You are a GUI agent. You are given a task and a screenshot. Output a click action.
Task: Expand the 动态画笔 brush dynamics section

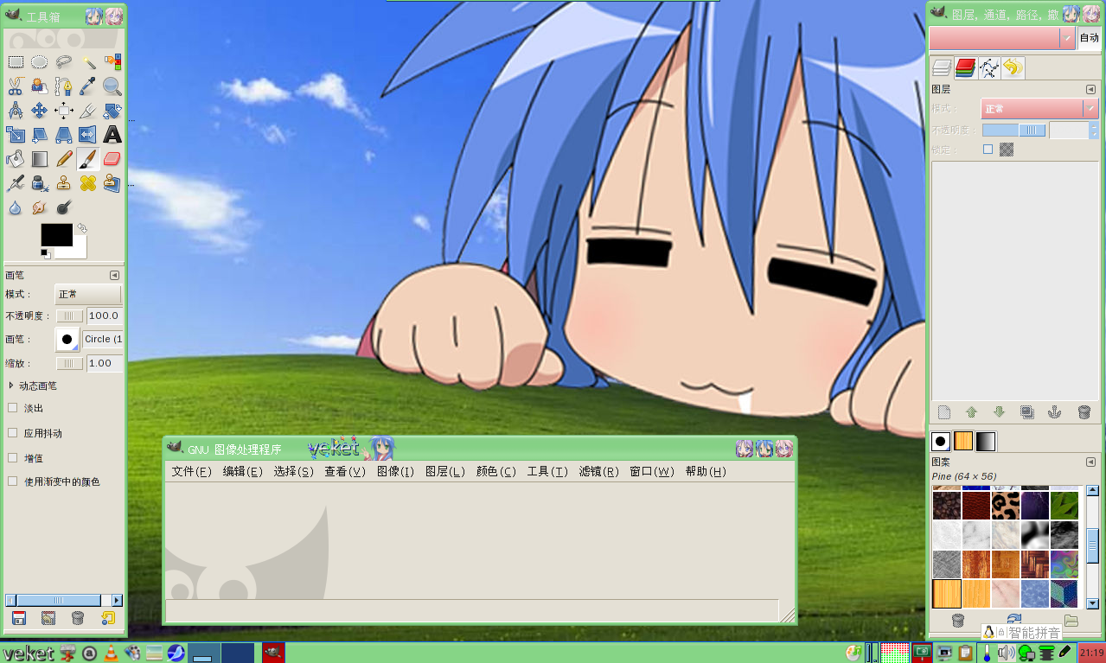coord(11,386)
